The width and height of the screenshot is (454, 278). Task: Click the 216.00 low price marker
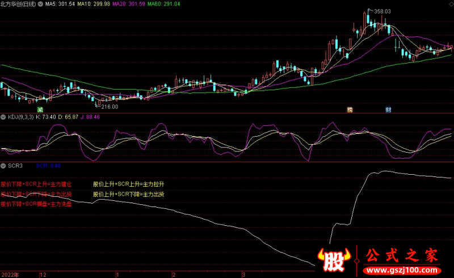click(110, 106)
